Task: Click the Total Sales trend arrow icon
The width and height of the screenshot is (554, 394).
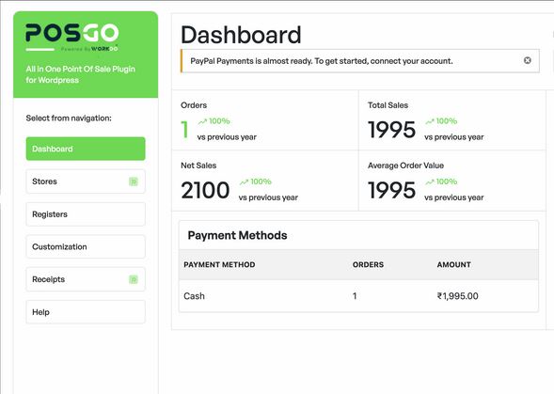Action: coord(430,121)
